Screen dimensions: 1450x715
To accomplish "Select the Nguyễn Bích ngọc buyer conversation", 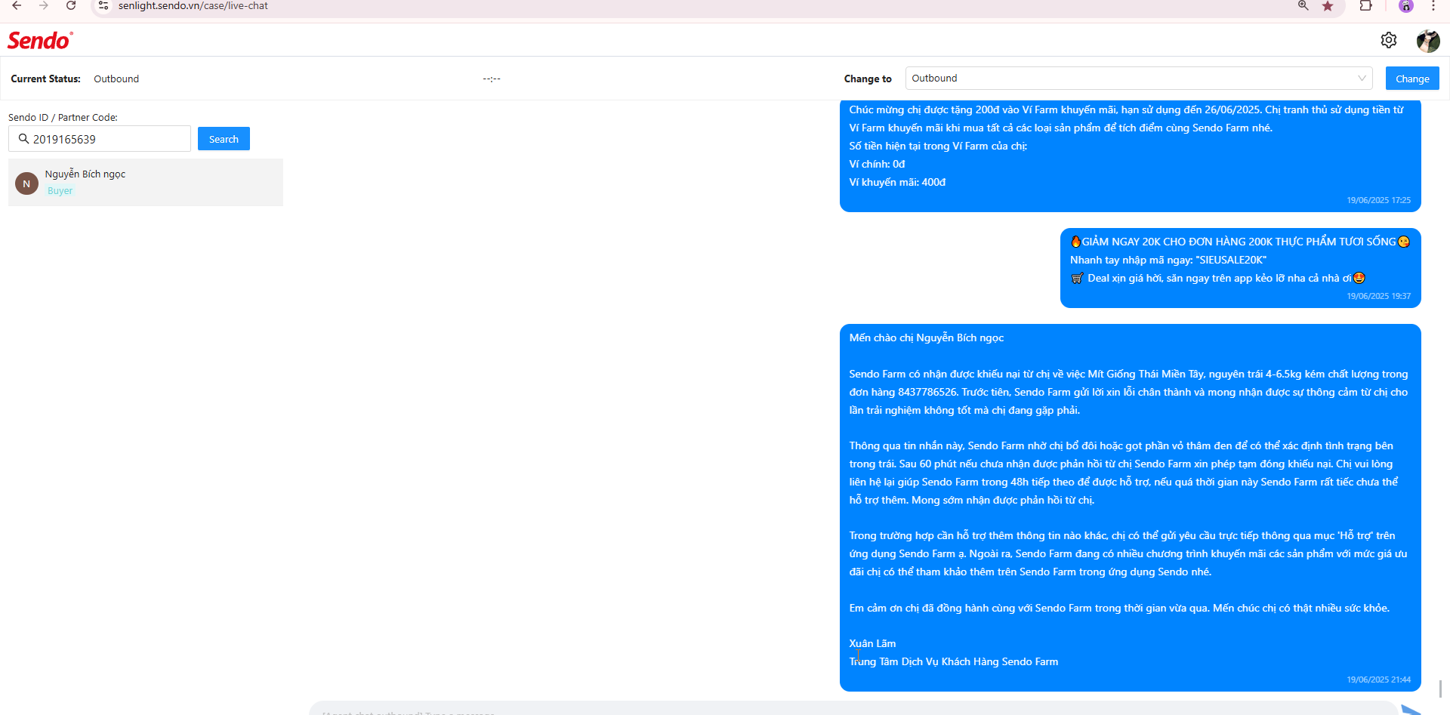I will [x=146, y=182].
